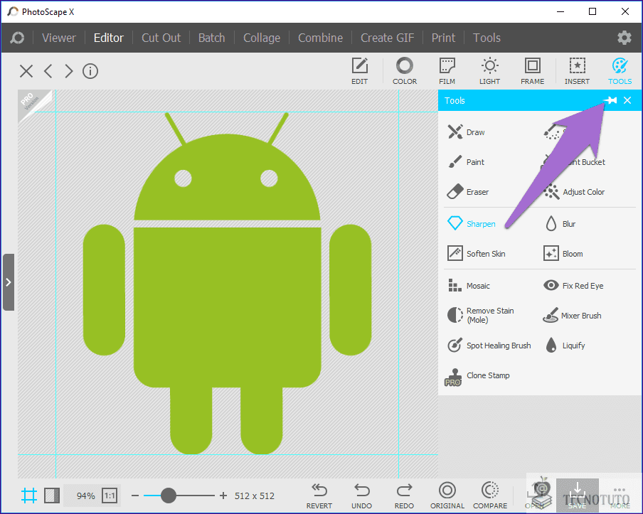Click the PRO Version corner badge

click(31, 102)
